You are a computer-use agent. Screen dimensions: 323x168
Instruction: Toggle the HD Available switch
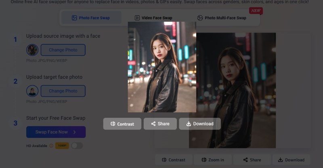click(77, 145)
